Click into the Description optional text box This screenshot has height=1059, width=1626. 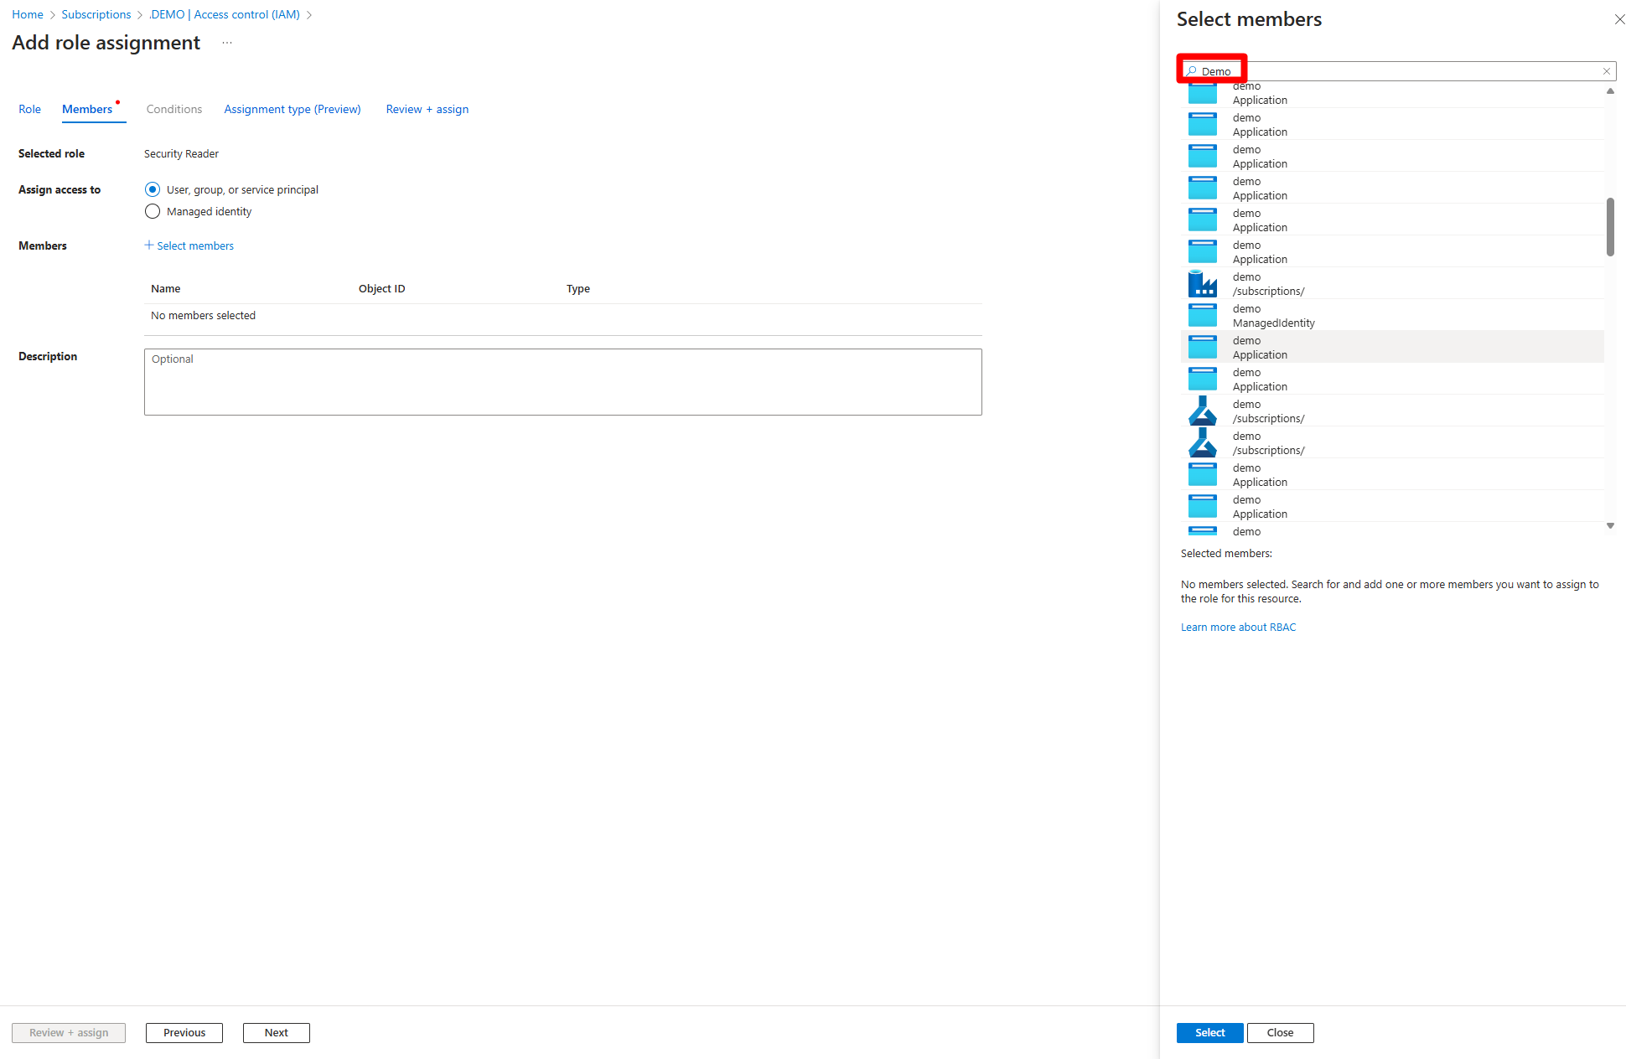pyautogui.click(x=563, y=382)
